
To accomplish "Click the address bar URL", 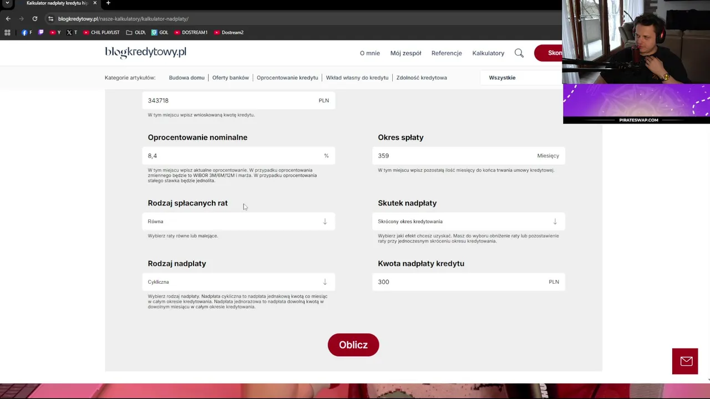I will tap(123, 19).
